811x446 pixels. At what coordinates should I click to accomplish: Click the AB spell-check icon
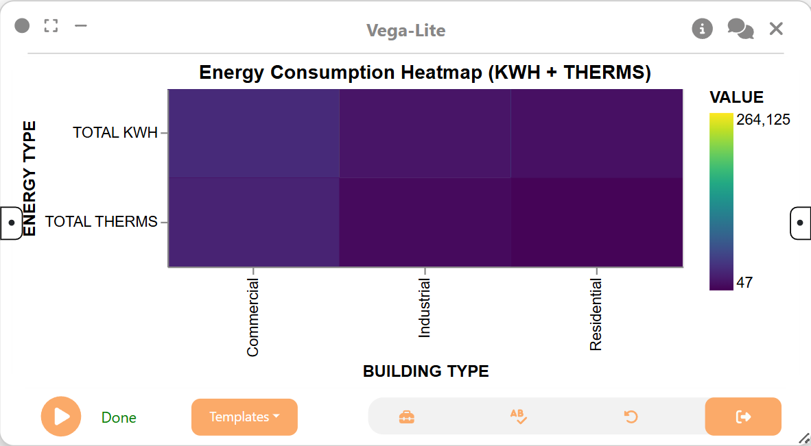pos(518,417)
